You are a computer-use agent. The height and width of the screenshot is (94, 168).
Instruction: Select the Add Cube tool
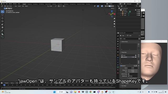click(x=2, y=37)
